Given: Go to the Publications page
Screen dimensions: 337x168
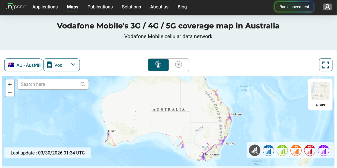Looking at the screenshot, I should point(100,7).
